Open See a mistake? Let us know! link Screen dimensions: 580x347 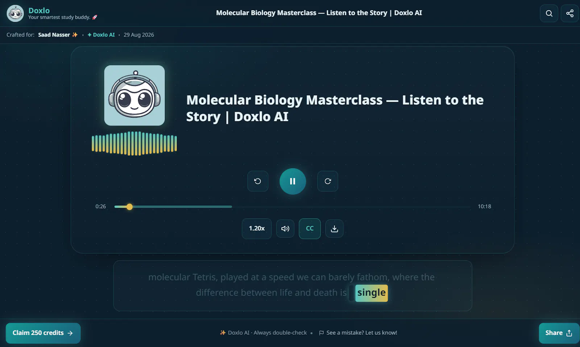[358, 333]
